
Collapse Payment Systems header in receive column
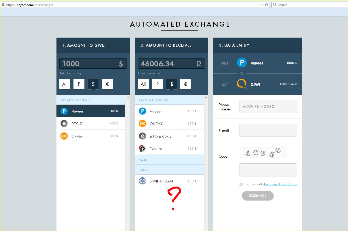[169, 100]
